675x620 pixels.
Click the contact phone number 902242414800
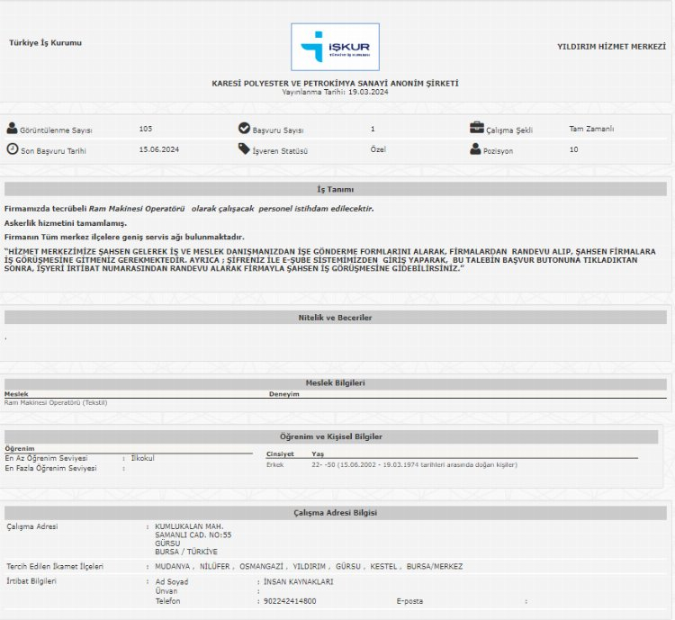click(290, 601)
